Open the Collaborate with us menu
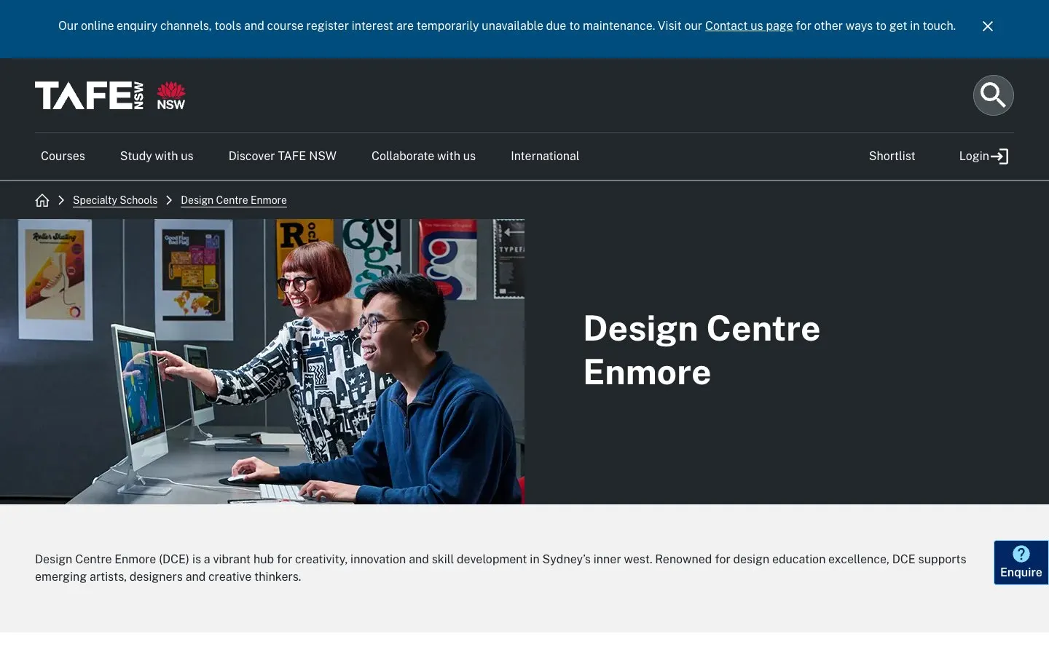 coord(423,156)
